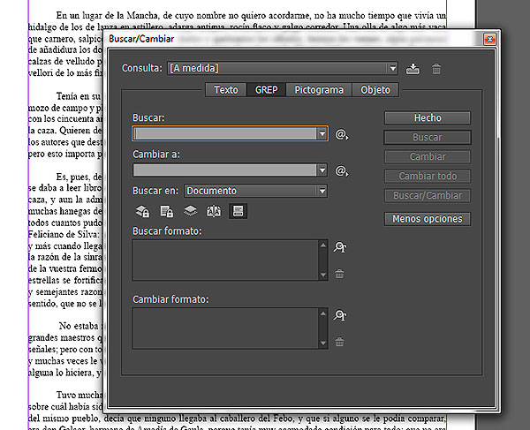Viewport: 530px width, 430px height.
Task: Click Cambiar formato scrollbar up arrow
Action: coord(323,313)
